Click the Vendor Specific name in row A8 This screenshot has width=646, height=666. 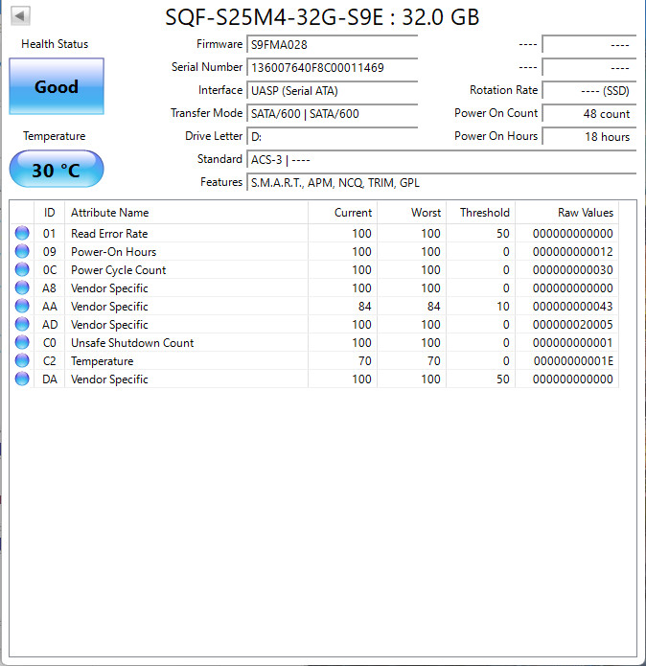pos(109,288)
